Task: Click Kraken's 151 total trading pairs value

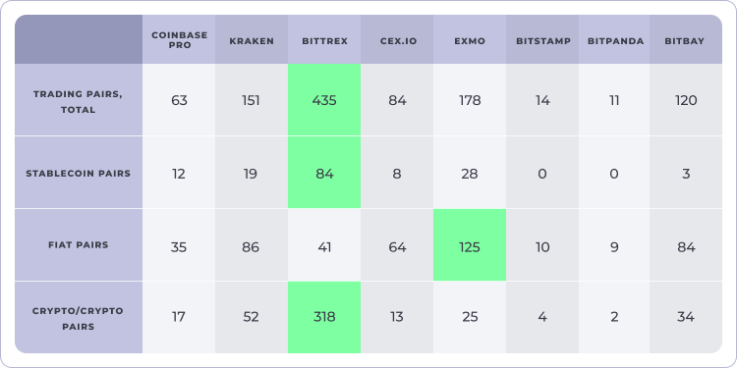Action: pos(252,100)
